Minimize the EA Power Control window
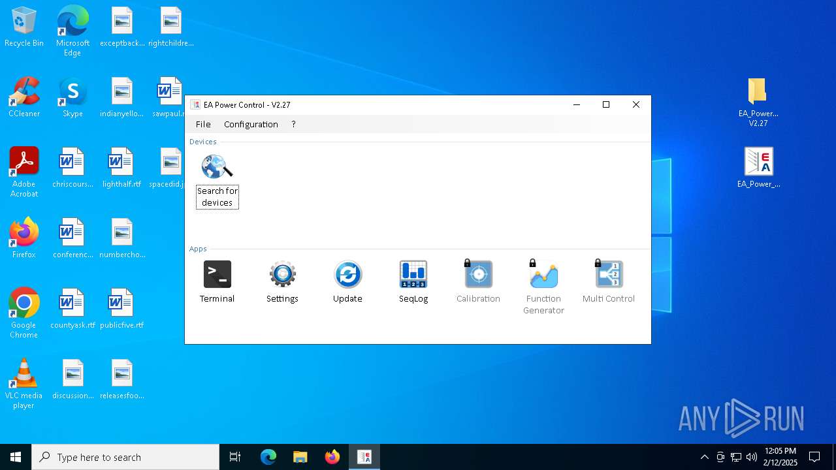The height and width of the screenshot is (470, 836). coord(577,104)
